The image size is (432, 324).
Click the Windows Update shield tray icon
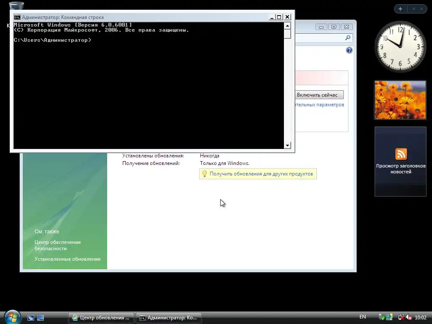(x=382, y=317)
